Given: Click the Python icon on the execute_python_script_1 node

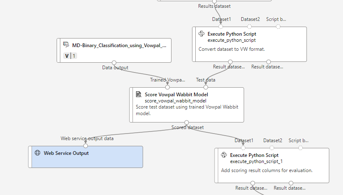Looking at the screenshot, I should tap(224, 155).
